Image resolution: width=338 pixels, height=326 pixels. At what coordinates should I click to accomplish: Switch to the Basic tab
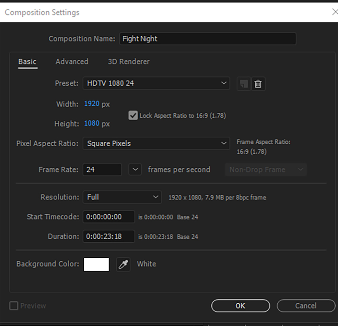[x=27, y=62]
